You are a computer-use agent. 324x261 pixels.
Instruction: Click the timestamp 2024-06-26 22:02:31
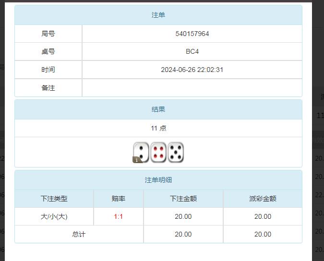click(192, 70)
